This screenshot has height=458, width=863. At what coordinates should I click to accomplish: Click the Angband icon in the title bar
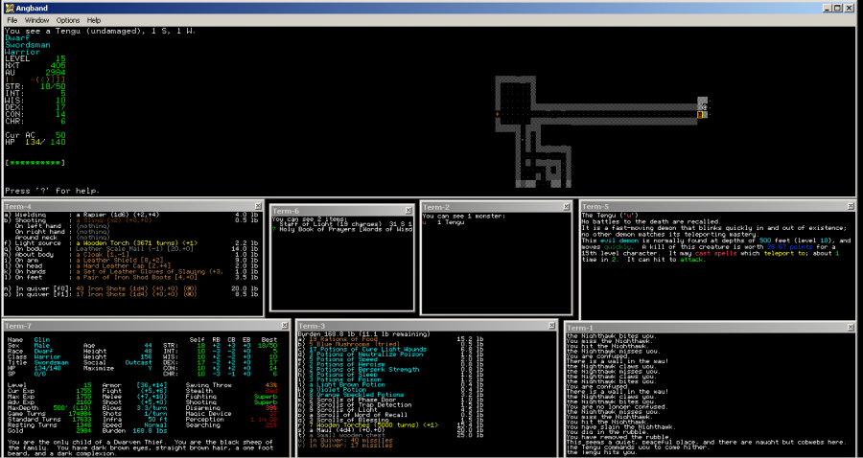click(10, 8)
